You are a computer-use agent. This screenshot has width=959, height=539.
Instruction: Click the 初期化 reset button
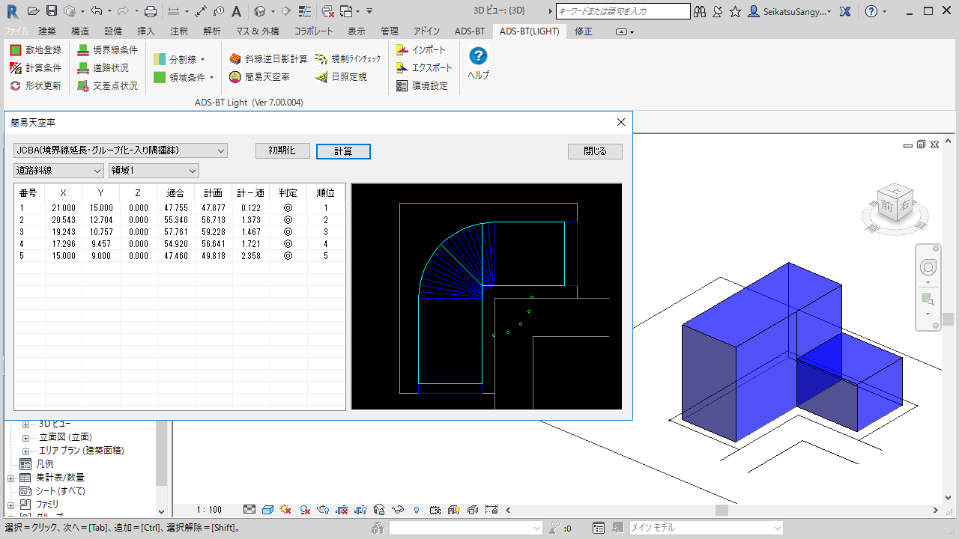[x=281, y=150]
